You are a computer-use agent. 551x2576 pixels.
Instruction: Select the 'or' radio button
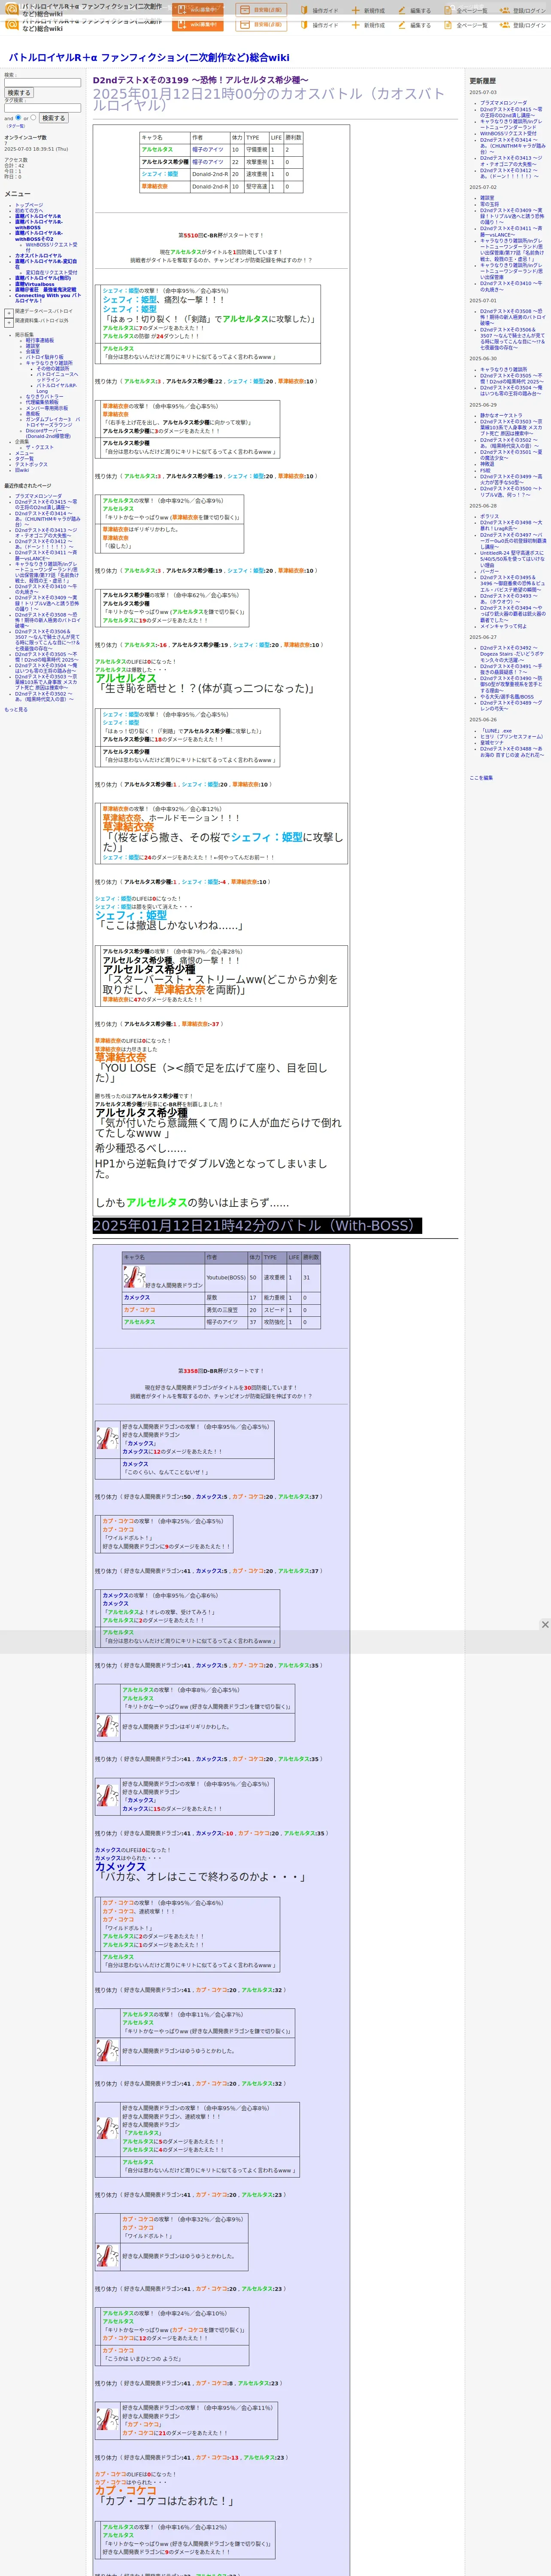[x=33, y=118]
